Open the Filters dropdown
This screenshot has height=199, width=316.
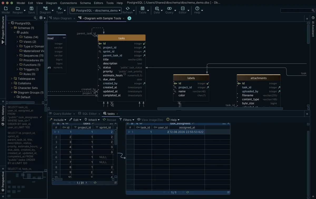127,120
